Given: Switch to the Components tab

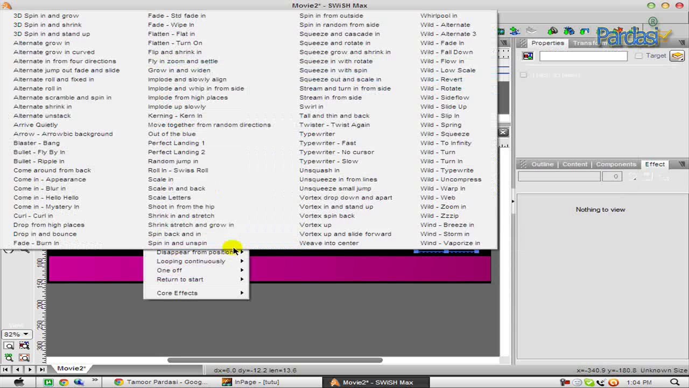Looking at the screenshot, I should (616, 164).
